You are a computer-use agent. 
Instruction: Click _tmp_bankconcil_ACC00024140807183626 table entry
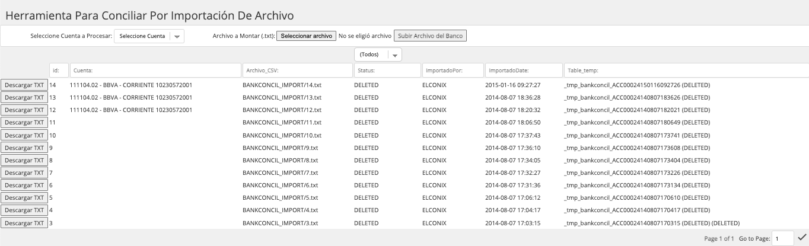click(637, 98)
